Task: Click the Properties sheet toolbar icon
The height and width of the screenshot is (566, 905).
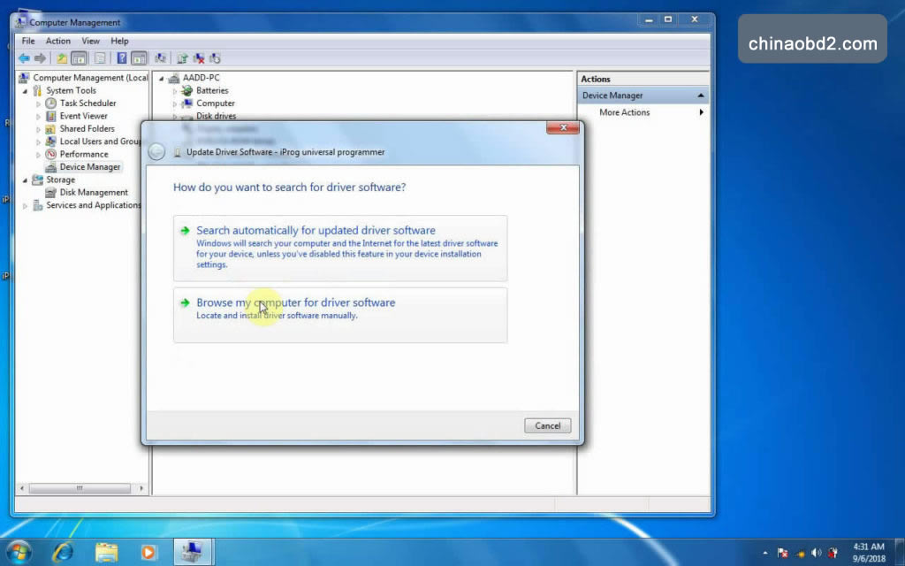Action: click(x=100, y=57)
